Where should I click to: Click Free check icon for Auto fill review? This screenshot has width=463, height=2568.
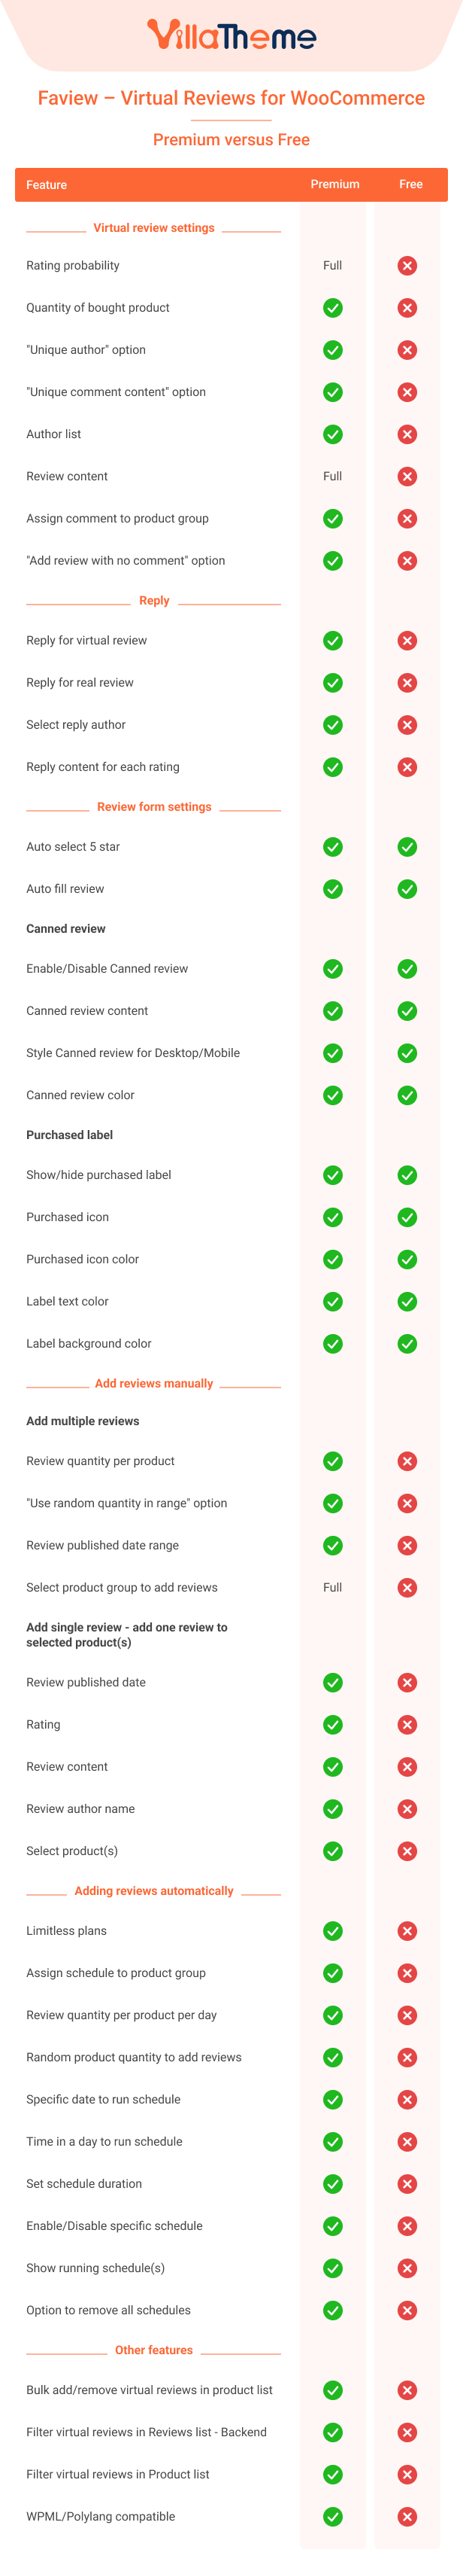tap(407, 889)
